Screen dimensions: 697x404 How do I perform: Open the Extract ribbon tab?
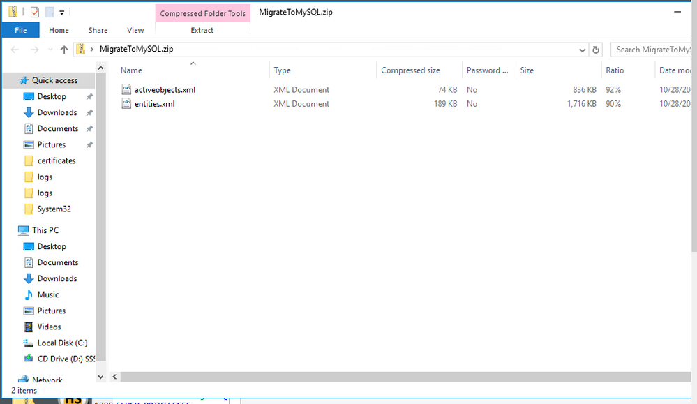tap(202, 30)
